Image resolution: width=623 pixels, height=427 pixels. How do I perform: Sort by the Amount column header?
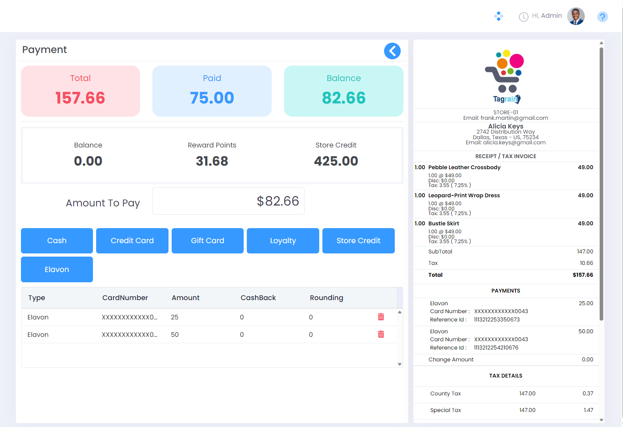point(186,298)
